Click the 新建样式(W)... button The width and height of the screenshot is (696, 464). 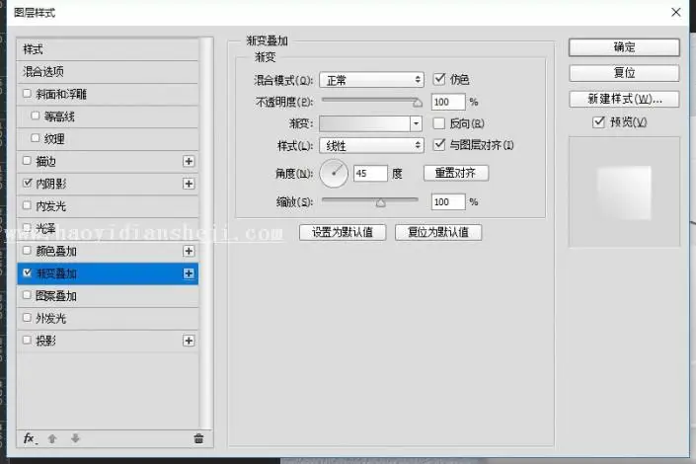(624, 99)
